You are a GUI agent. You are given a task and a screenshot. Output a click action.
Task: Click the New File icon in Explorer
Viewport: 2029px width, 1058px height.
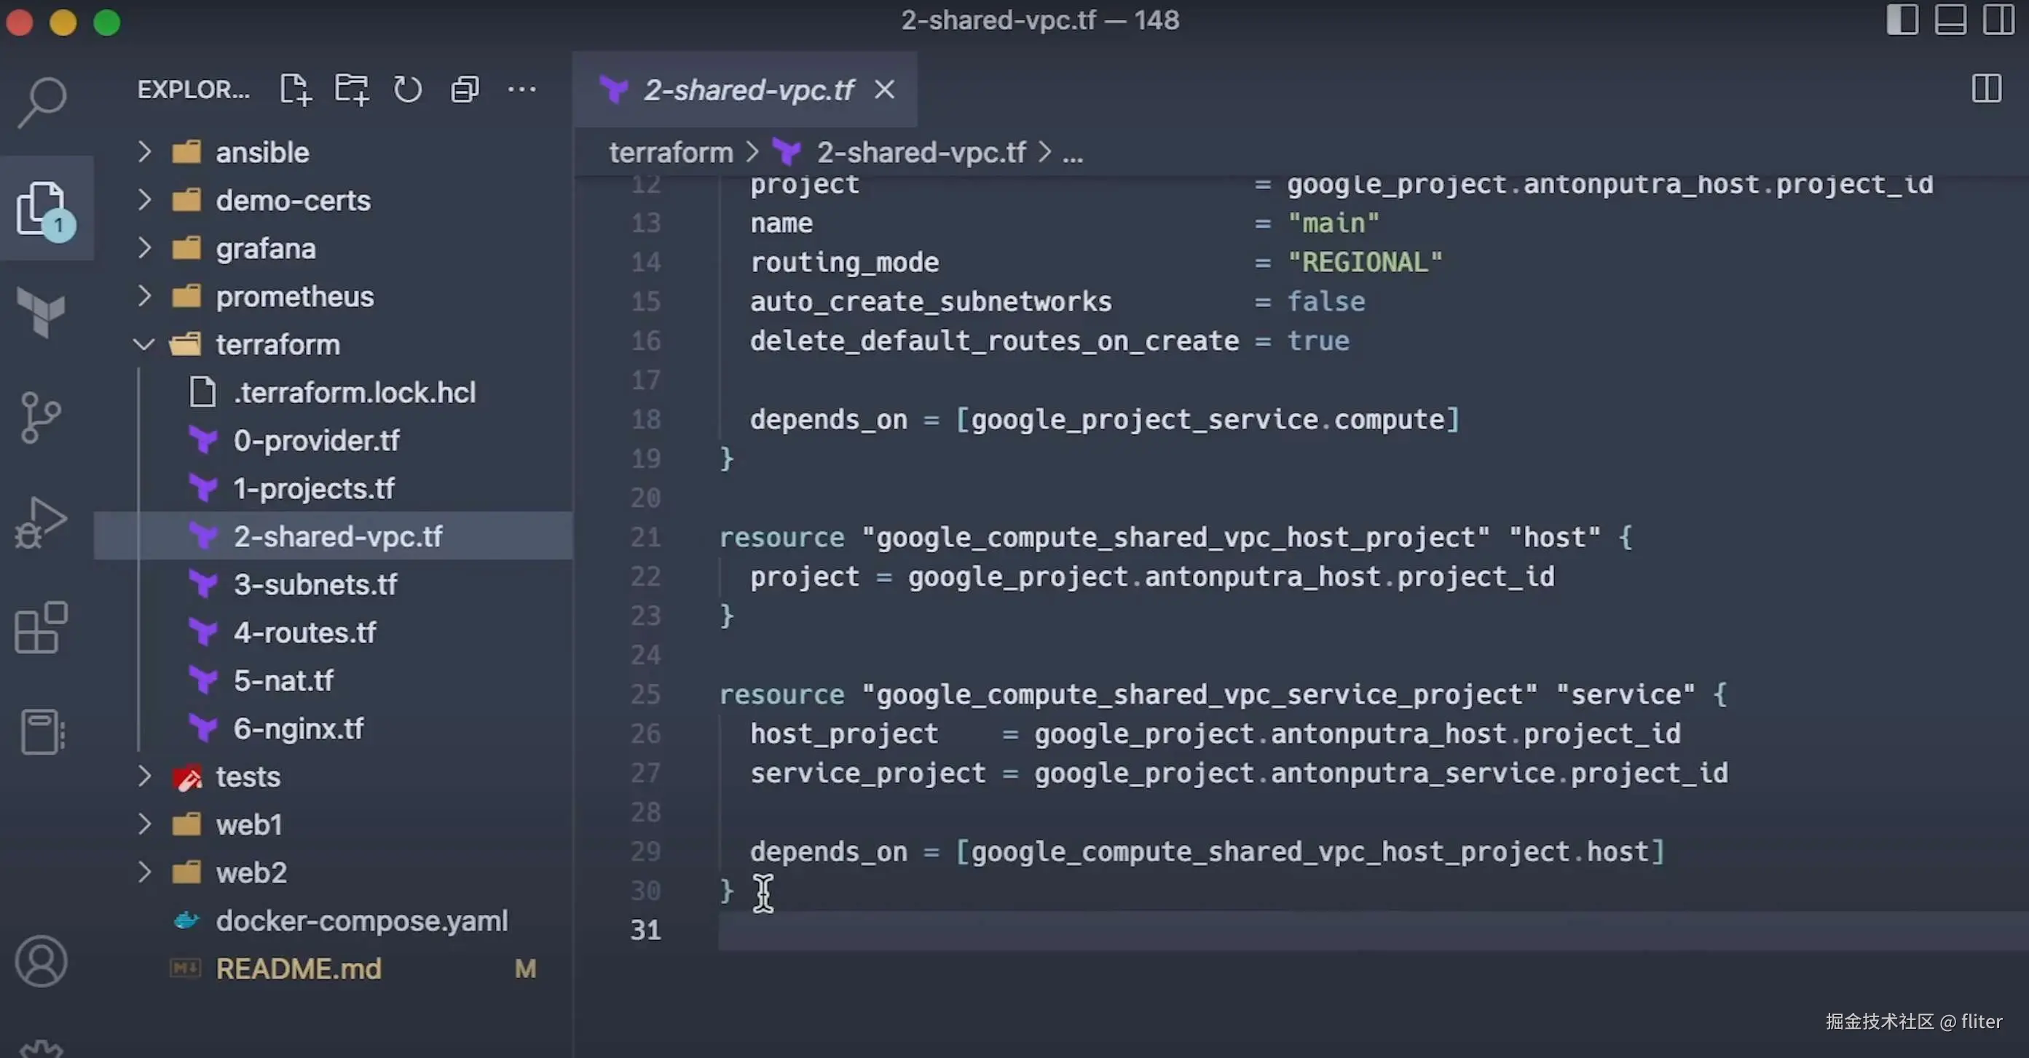pos(296,90)
